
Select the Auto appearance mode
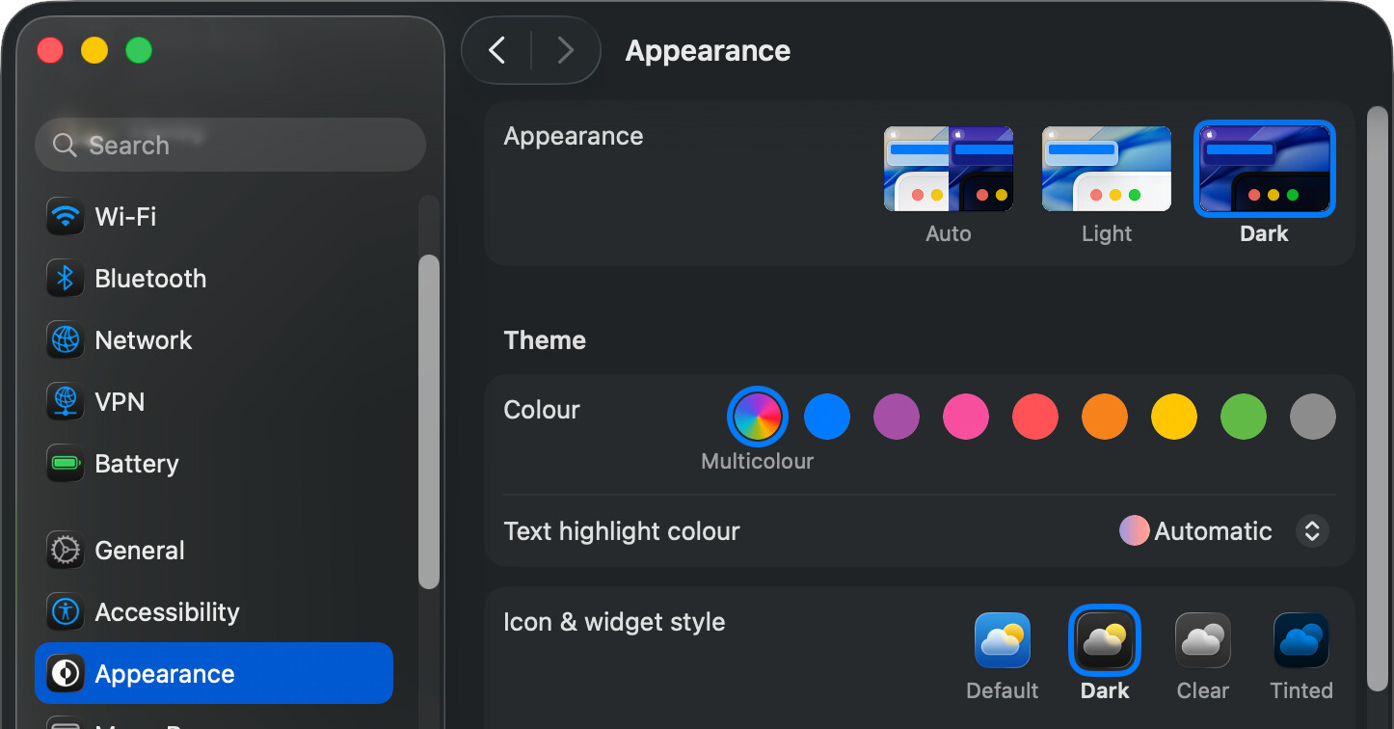[948, 169]
